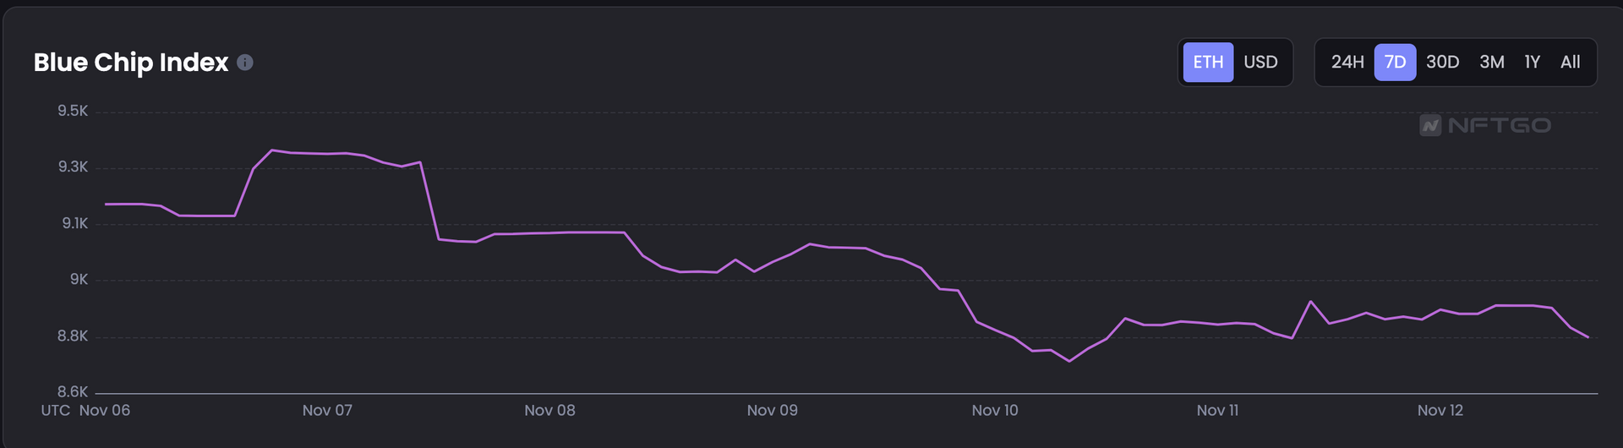The height and width of the screenshot is (448, 1623).
Task: Switch currency to USD
Action: (x=1260, y=63)
